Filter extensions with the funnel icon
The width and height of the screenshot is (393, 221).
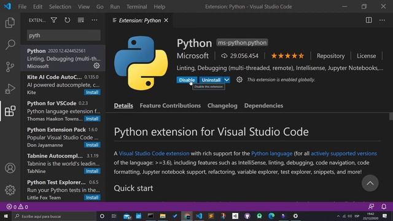pos(53,20)
